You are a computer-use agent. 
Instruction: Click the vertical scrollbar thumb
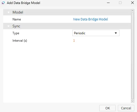(x=132, y=56)
